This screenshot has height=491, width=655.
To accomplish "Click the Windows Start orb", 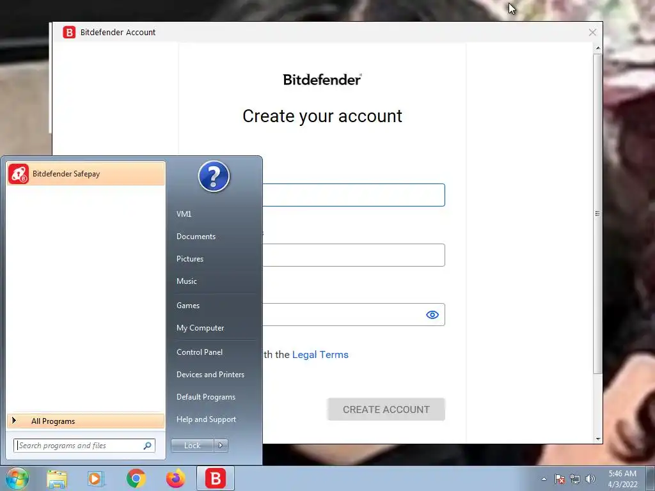I will (17, 478).
